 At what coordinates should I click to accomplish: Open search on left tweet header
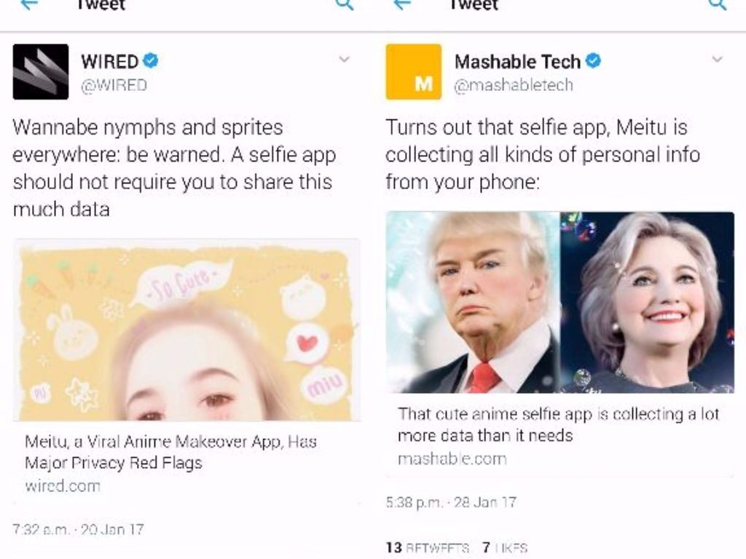[x=345, y=4]
